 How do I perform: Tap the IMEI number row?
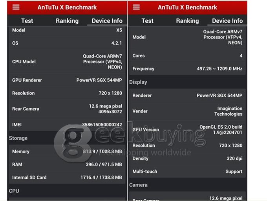coord(67,125)
